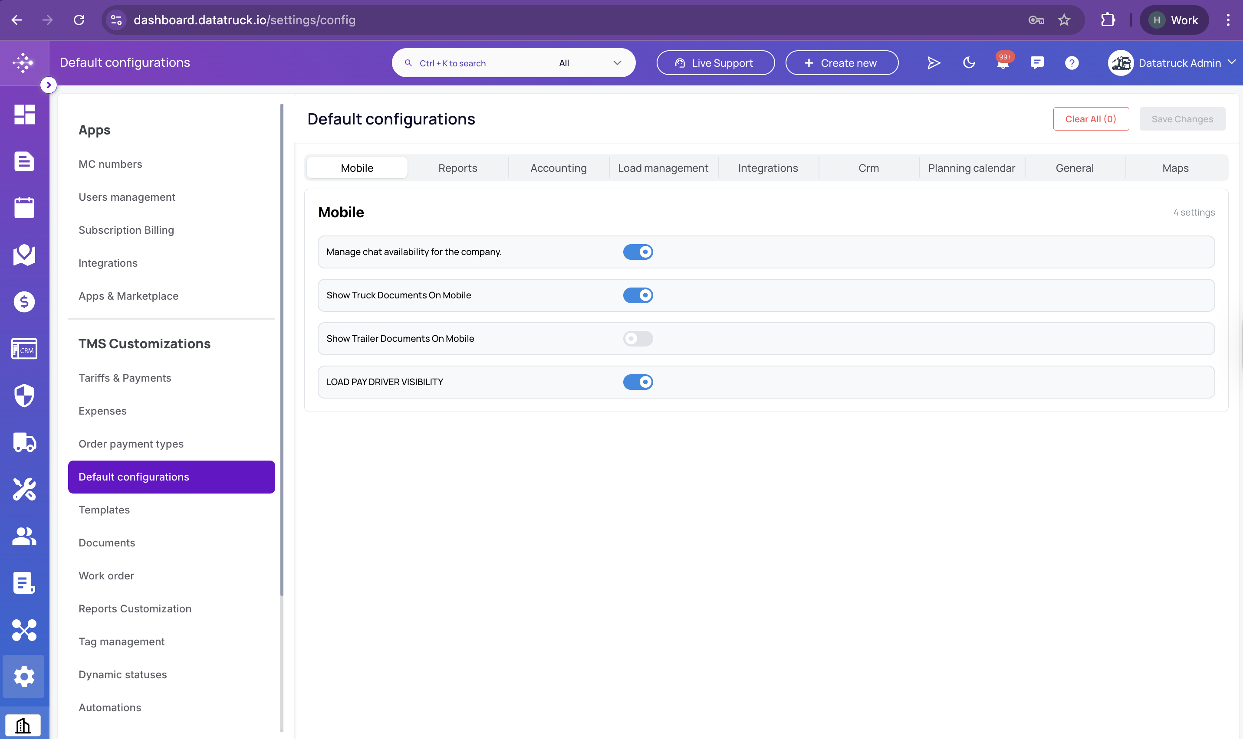Open the shield safety sidebar icon

pyautogui.click(x=24, y=396)
